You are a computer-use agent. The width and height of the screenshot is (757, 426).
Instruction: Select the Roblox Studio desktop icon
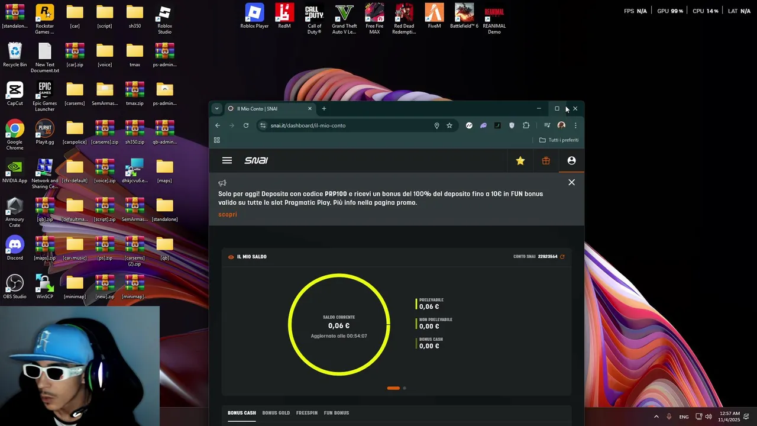pos(164,19)
